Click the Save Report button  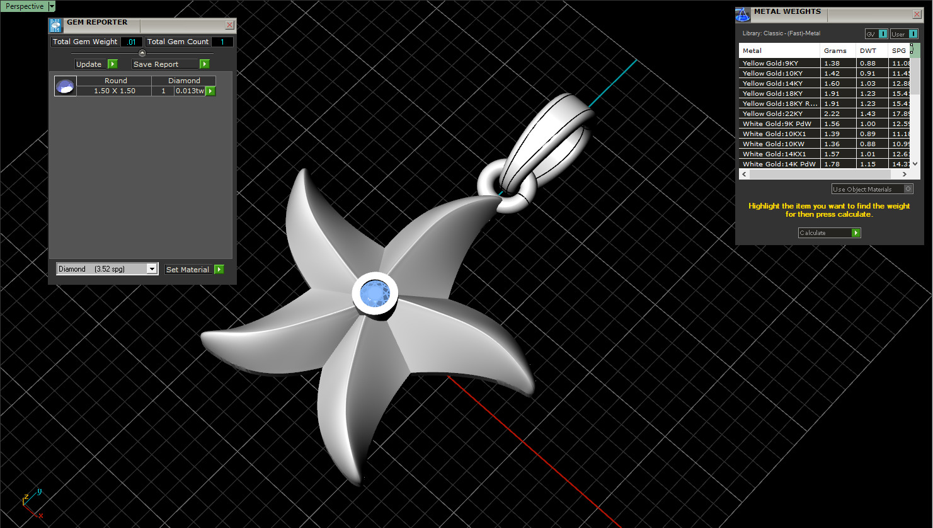coord(171,64)
